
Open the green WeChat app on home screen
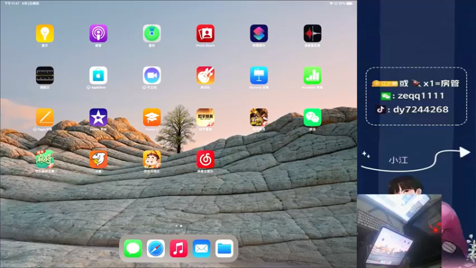pos(312,117)
